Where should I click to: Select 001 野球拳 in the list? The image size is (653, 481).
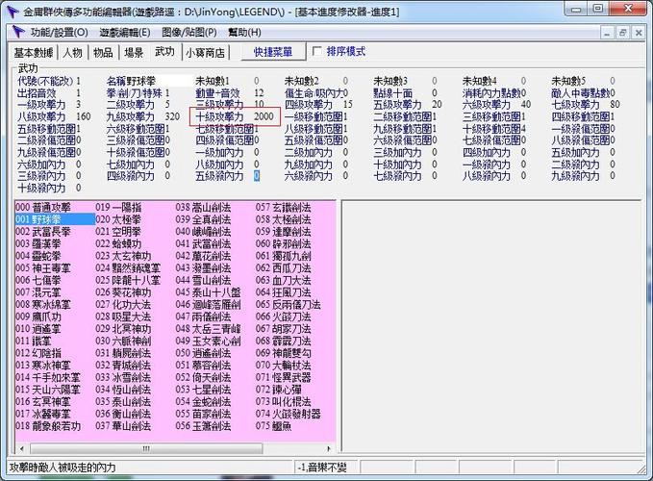pos(55,219)
